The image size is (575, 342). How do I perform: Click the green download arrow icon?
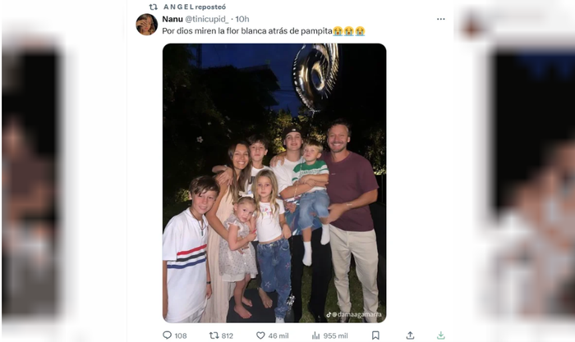[x=440, y=335]
